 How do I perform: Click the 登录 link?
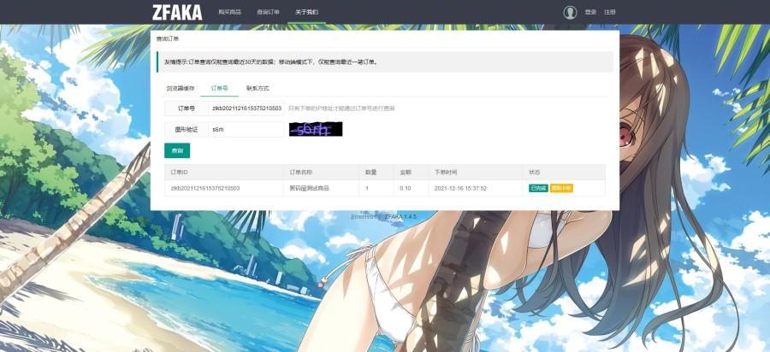(x=590, y=12)
